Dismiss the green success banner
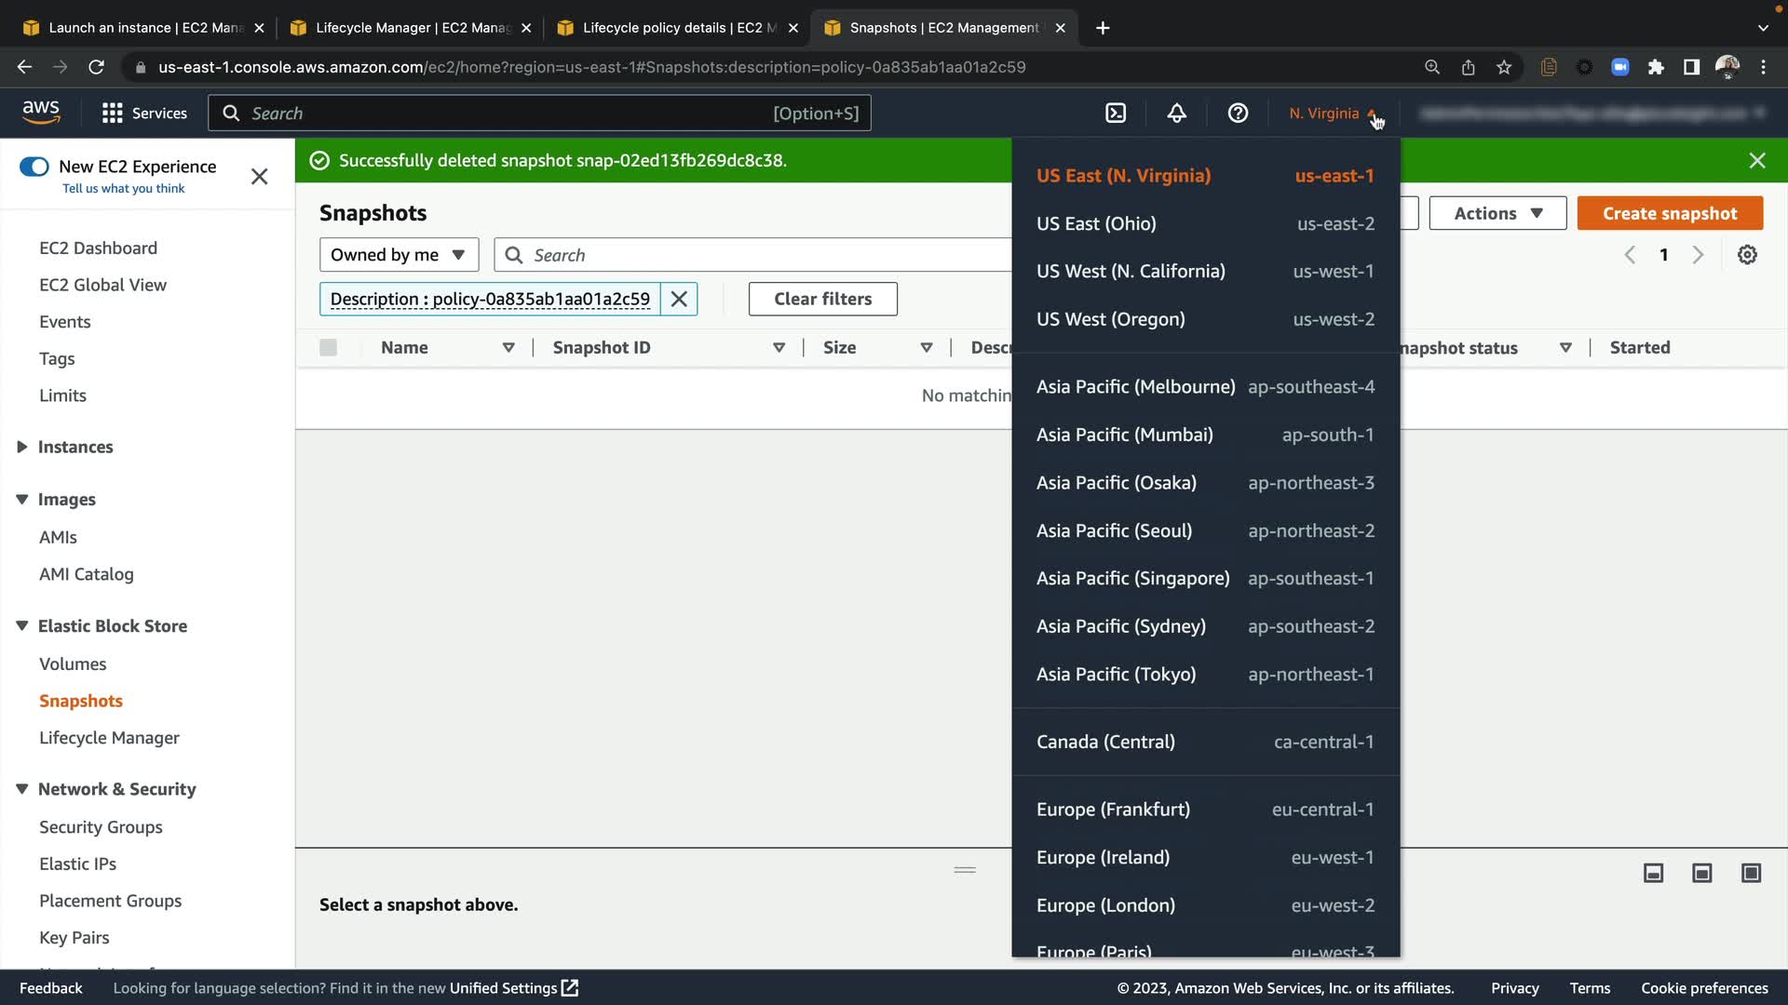Viewport: 1788px width, 1005px height. pos(1757,161)
